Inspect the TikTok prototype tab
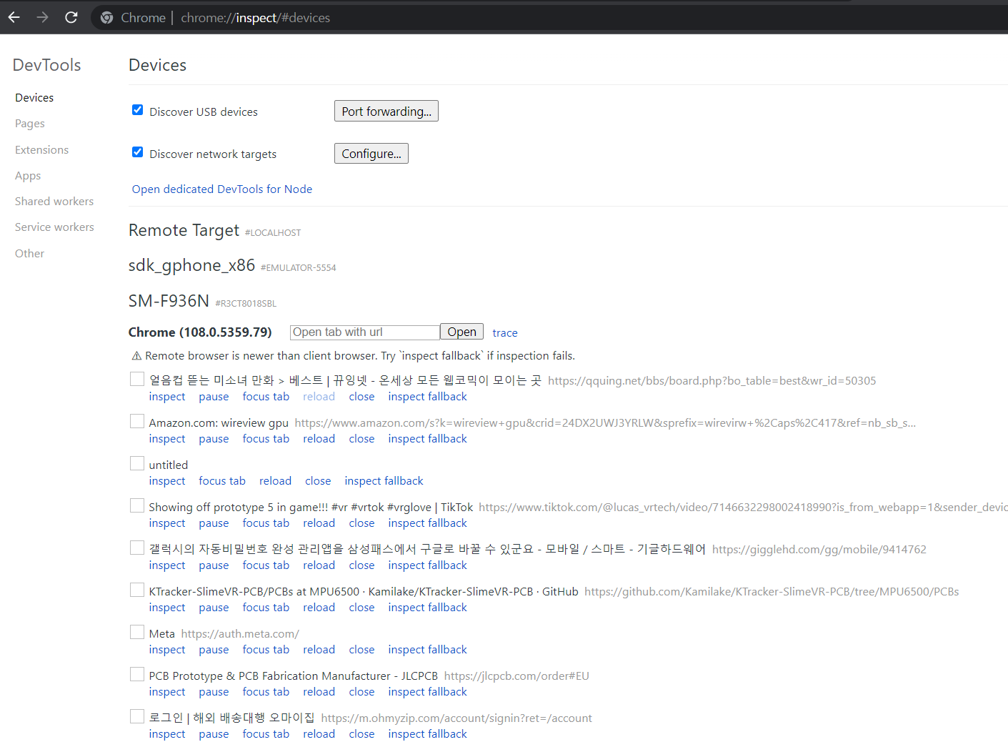This screenshot has height=742, width=1008. [167, 523]
